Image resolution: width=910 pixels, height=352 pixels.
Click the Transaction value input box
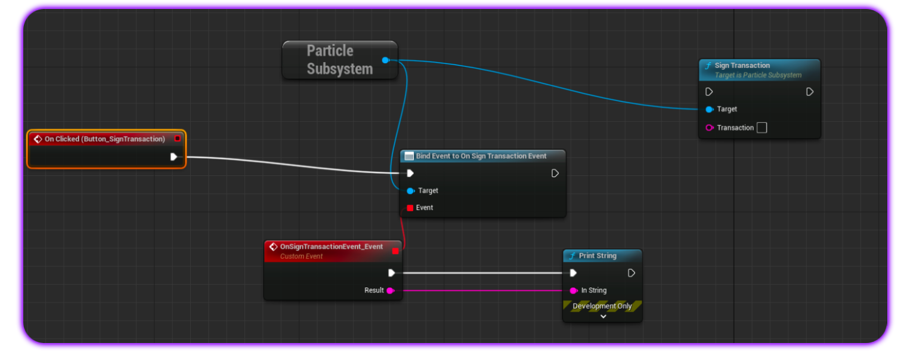click(762, 128)
